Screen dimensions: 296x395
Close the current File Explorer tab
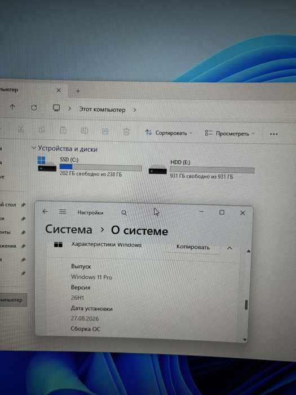59,90
